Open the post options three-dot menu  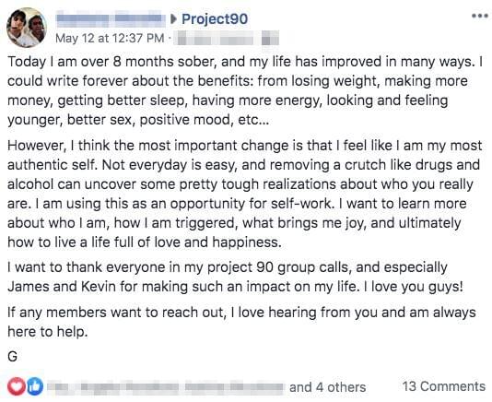pos(480,16)
